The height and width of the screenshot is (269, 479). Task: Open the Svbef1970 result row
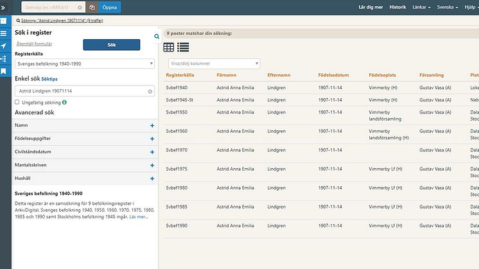(321, 153)
